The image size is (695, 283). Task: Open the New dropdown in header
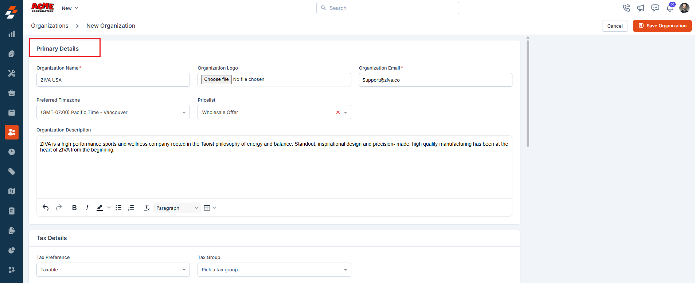[x=70, y=8]
